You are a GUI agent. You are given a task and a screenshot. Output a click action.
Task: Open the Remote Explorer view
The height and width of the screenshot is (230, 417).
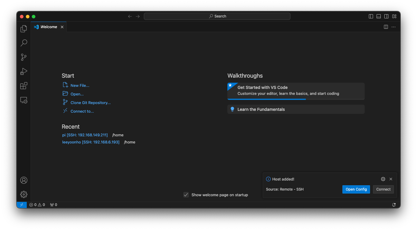24,100
